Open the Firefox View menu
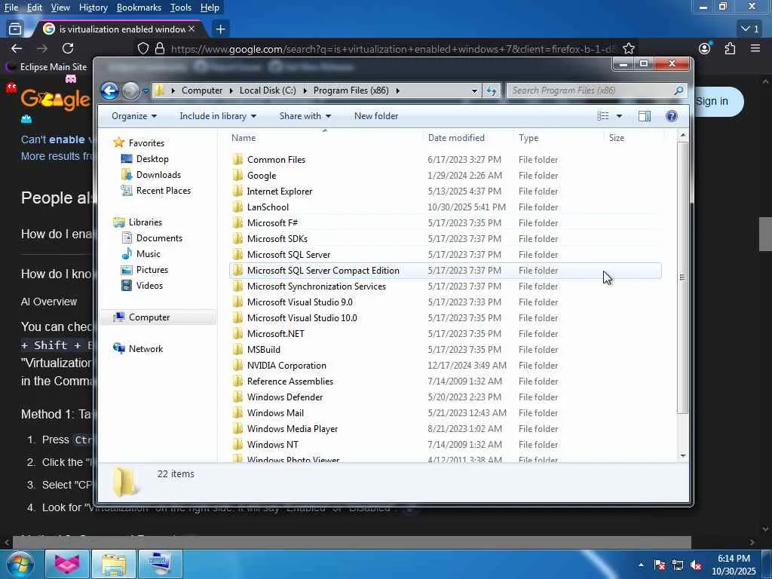This screenshot has width=772, height=579. pos(60,8)
